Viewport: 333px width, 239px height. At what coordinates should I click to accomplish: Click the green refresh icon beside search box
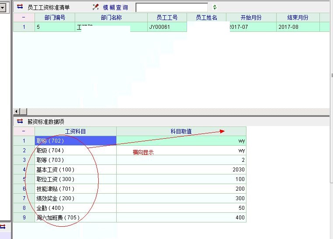(215, 7)
